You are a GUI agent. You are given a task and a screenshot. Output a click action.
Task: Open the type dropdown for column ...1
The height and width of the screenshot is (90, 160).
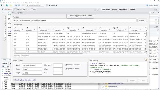click(x=22, y=29)
